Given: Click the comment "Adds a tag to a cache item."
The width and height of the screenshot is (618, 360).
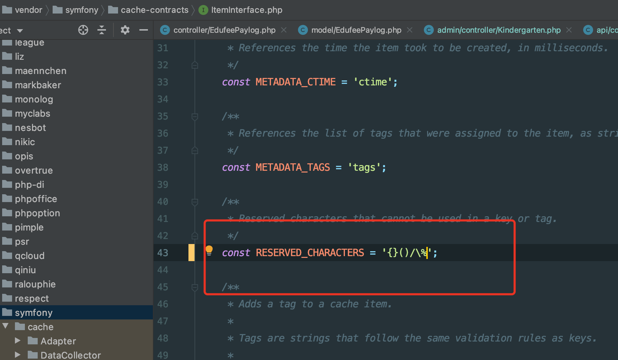Looking at the screenshot, I should click(315, 304).
